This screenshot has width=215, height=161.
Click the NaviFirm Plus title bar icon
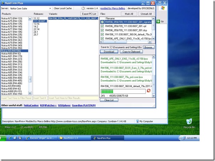(x=2, y=3)
